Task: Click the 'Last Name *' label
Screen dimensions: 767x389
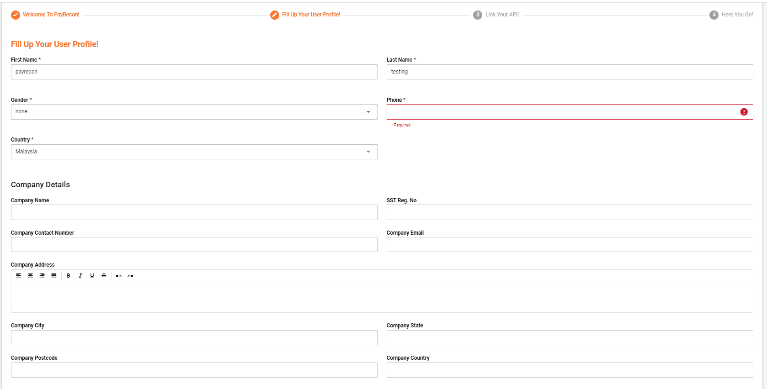Action: [x=401, y=60]
